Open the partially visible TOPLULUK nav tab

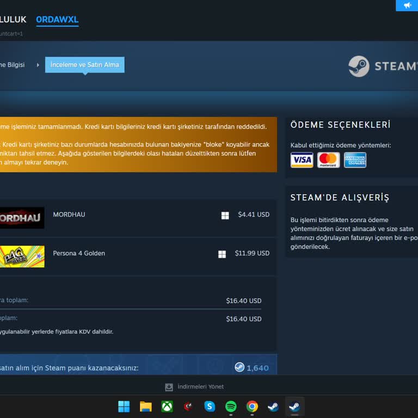coord(13,20)
